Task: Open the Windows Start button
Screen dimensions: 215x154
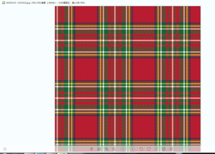Action: pos(5,153)
